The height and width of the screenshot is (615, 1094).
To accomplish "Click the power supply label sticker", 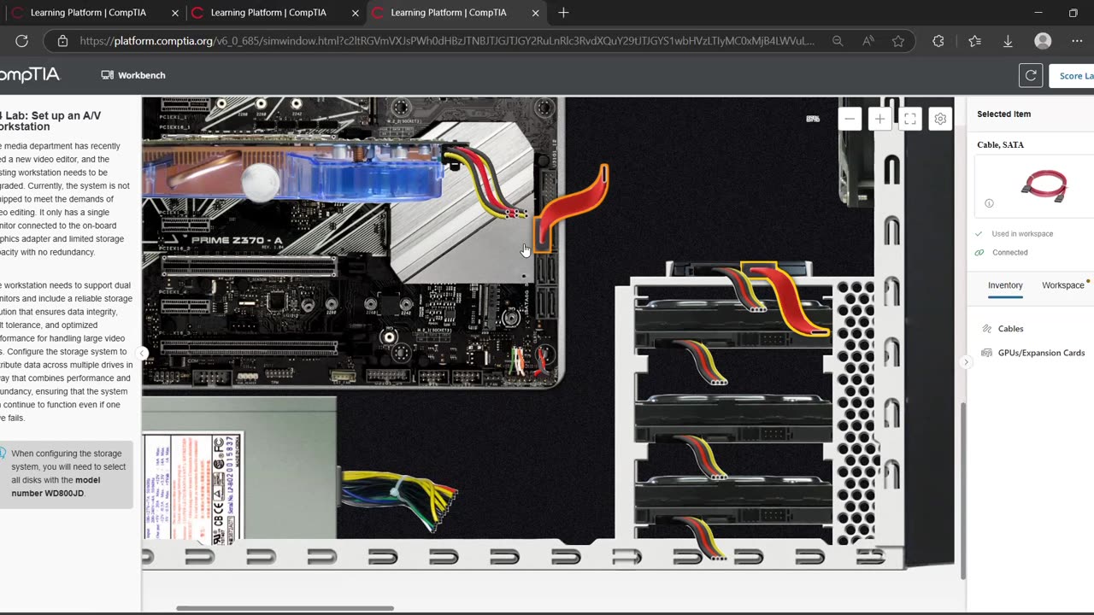I will (x=192, y=488).
